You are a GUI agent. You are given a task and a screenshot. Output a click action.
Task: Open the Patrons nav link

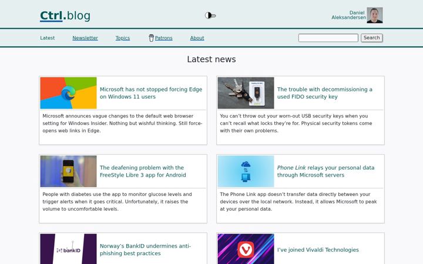click(x=163, y=38)
